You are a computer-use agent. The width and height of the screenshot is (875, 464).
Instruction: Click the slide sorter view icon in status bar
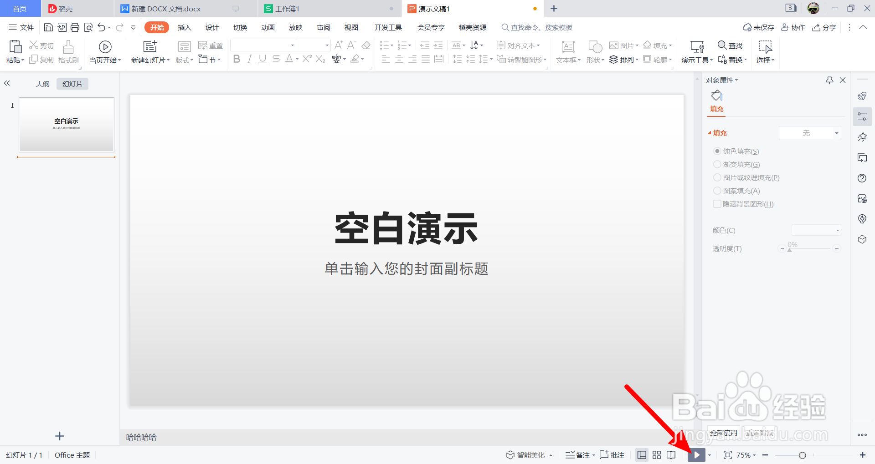[x=657, y=455]
